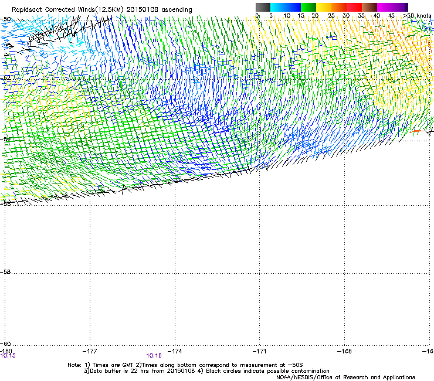This screenshot has width=434, height=381.
Task: Click the magenta 40-45 knots color segment
Action: point(385,7)
